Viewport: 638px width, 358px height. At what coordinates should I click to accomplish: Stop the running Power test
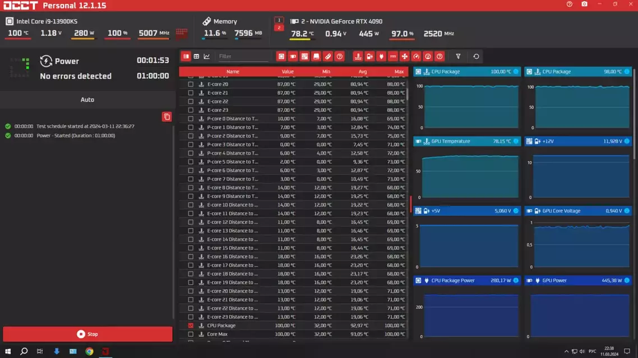(87, 334)
